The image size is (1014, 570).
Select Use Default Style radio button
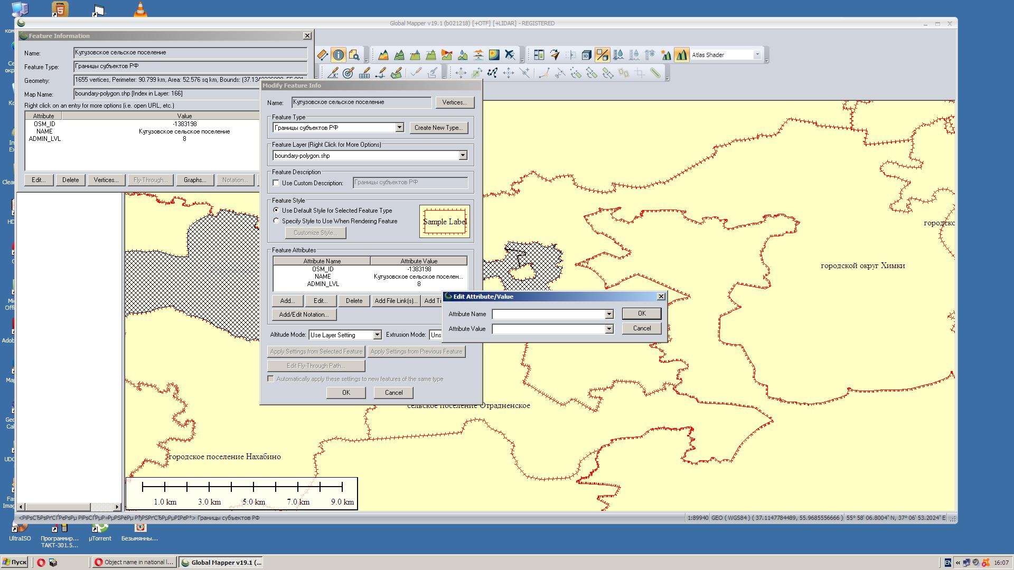(x=276, y=211)
